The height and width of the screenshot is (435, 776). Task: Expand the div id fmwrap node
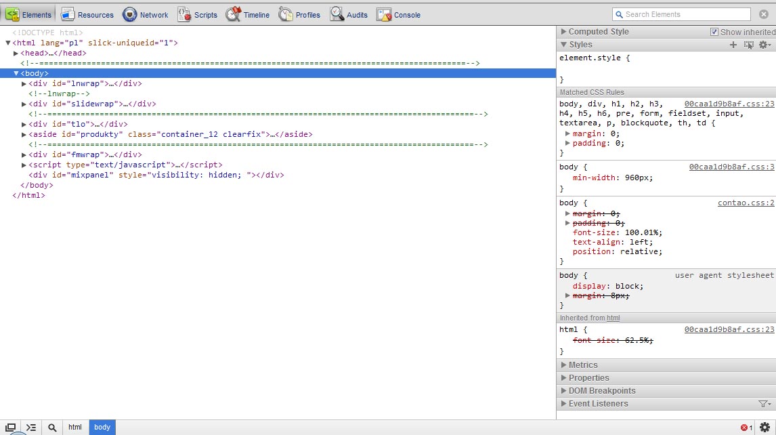(x=24, y=154)
